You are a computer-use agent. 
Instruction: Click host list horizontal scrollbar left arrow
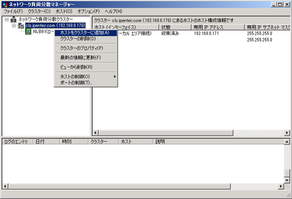pyautogui.click(x=95, y=133)
